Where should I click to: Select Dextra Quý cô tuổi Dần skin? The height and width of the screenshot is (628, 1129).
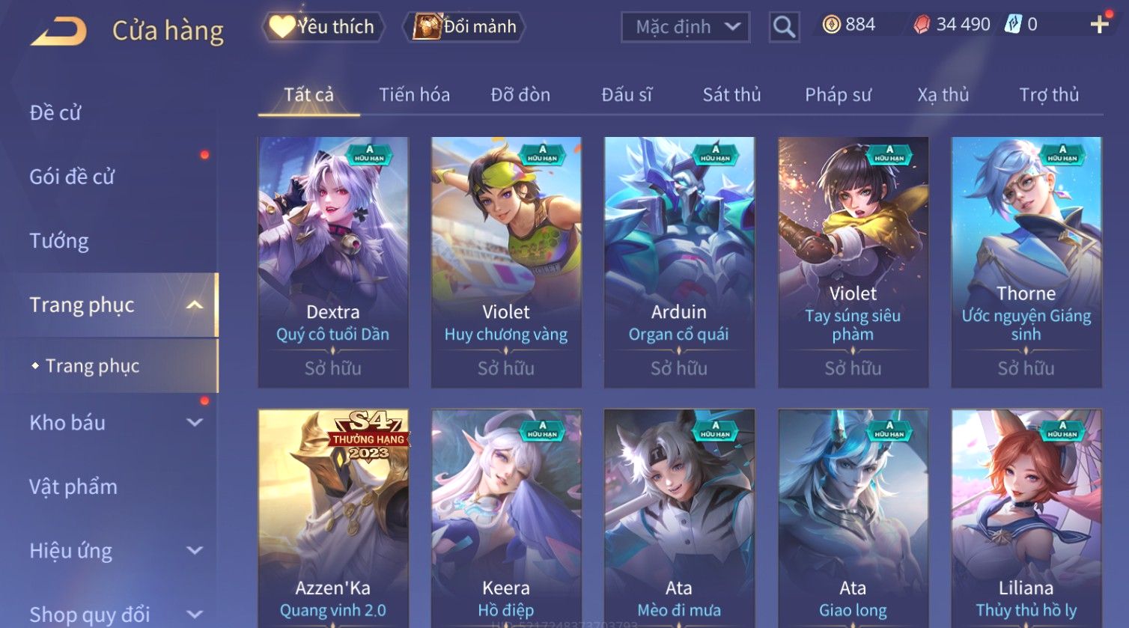pyautogui.click(x=333, y=262)
